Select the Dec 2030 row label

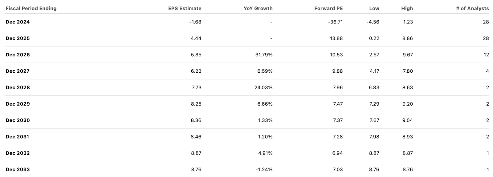[18, 120]
